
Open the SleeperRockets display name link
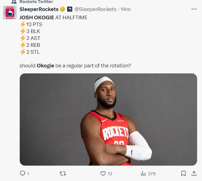coord(39,9)
